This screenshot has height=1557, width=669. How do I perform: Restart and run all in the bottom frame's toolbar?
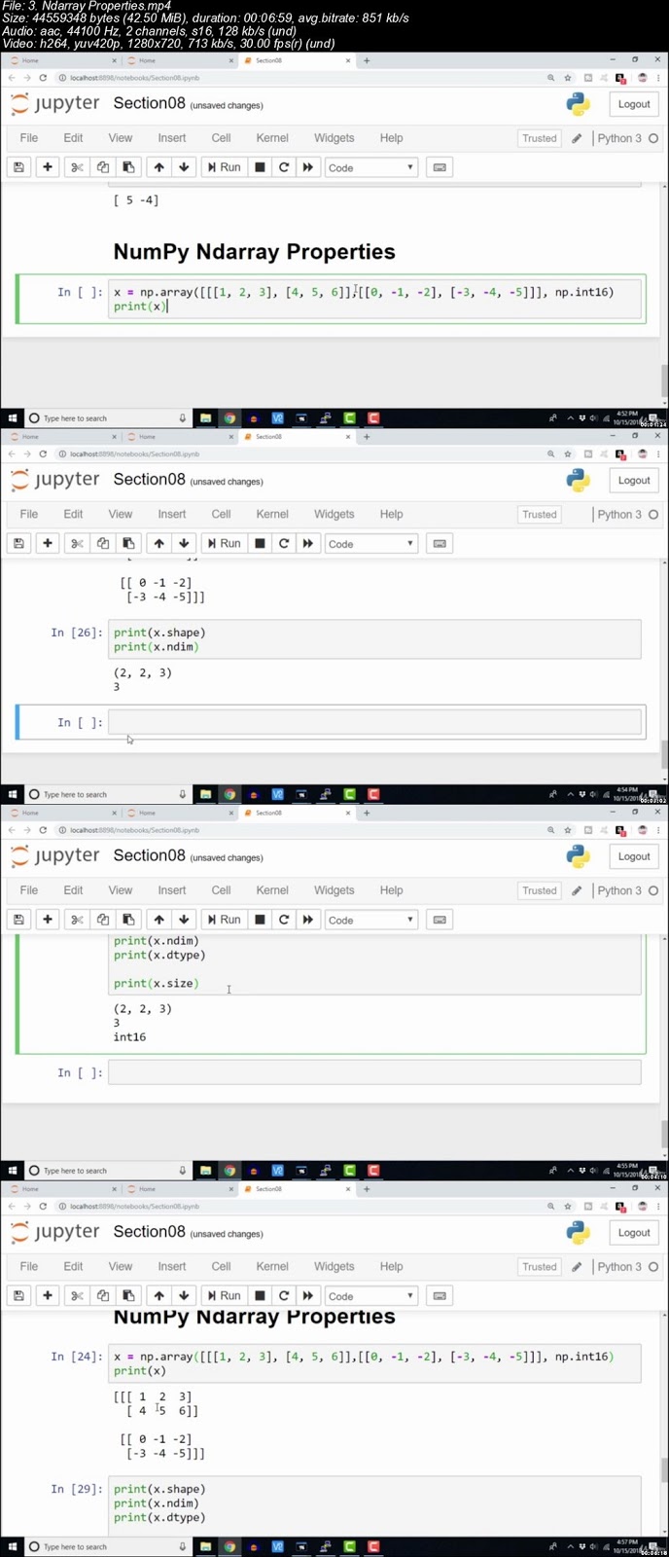click(x=308, y=1295)
